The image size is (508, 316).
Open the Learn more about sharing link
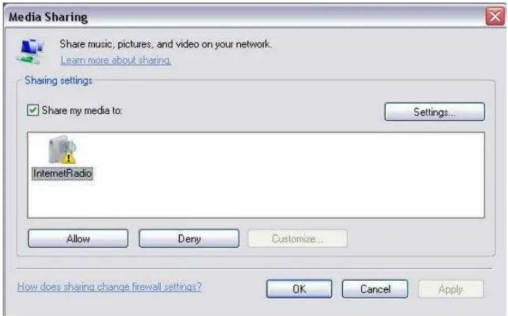[116, 60]
